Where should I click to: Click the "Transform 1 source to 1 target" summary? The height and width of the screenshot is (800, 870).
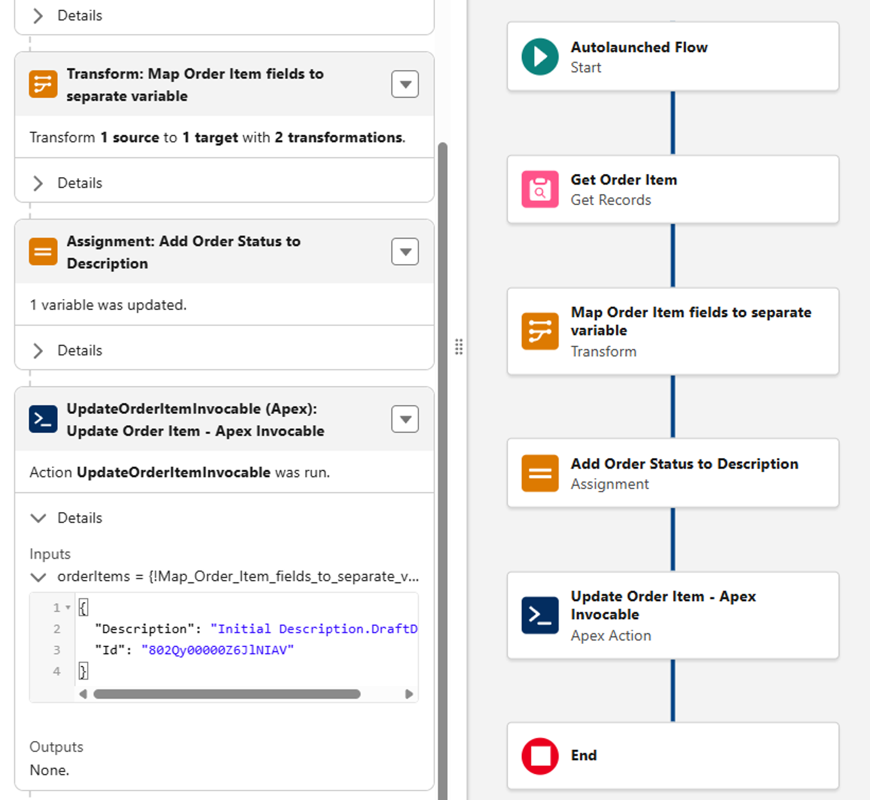pyautogui.click(x=217, y=137)
